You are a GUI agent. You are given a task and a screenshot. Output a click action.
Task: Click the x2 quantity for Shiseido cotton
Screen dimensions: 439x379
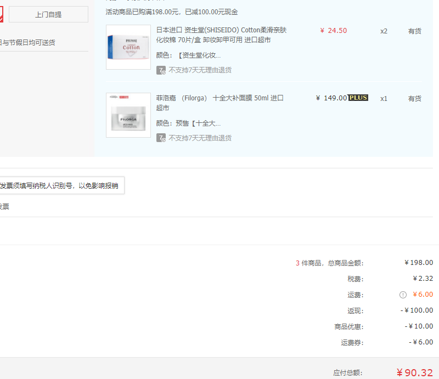[384, 31]
